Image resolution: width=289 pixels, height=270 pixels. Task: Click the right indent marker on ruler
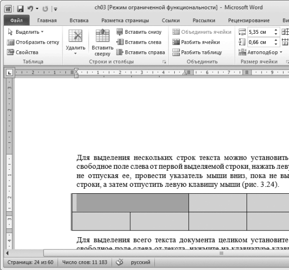click(185, 73)
